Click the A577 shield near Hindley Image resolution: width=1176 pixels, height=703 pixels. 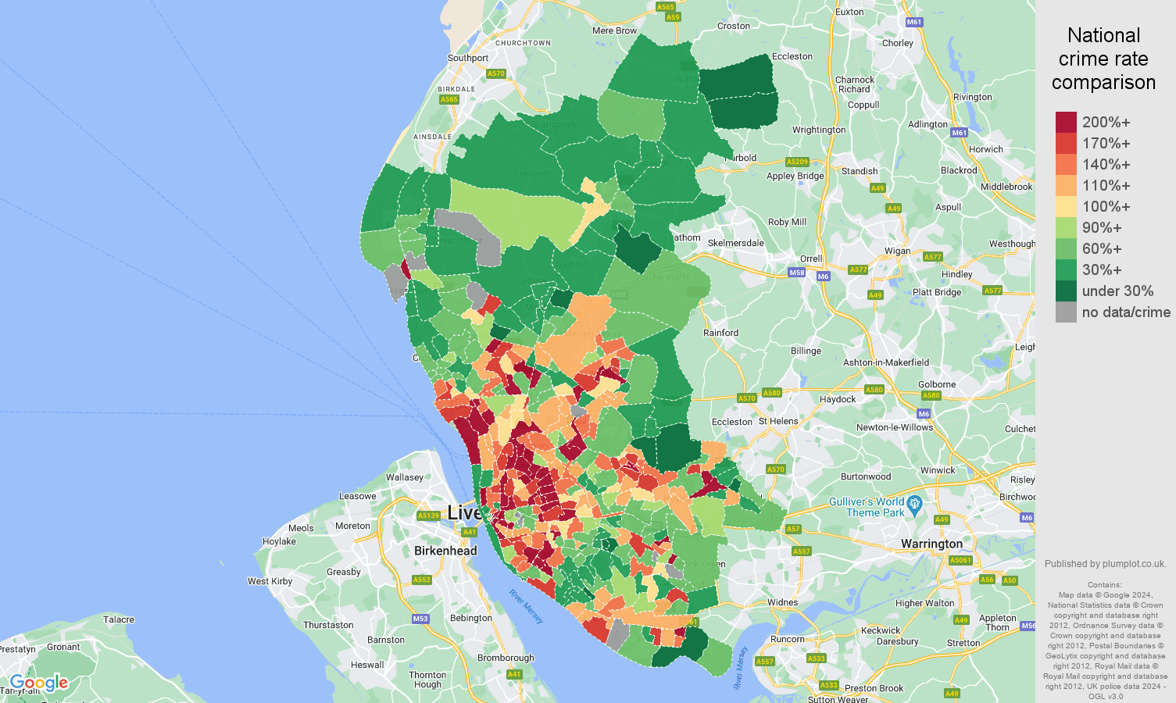tap(933, 257)
